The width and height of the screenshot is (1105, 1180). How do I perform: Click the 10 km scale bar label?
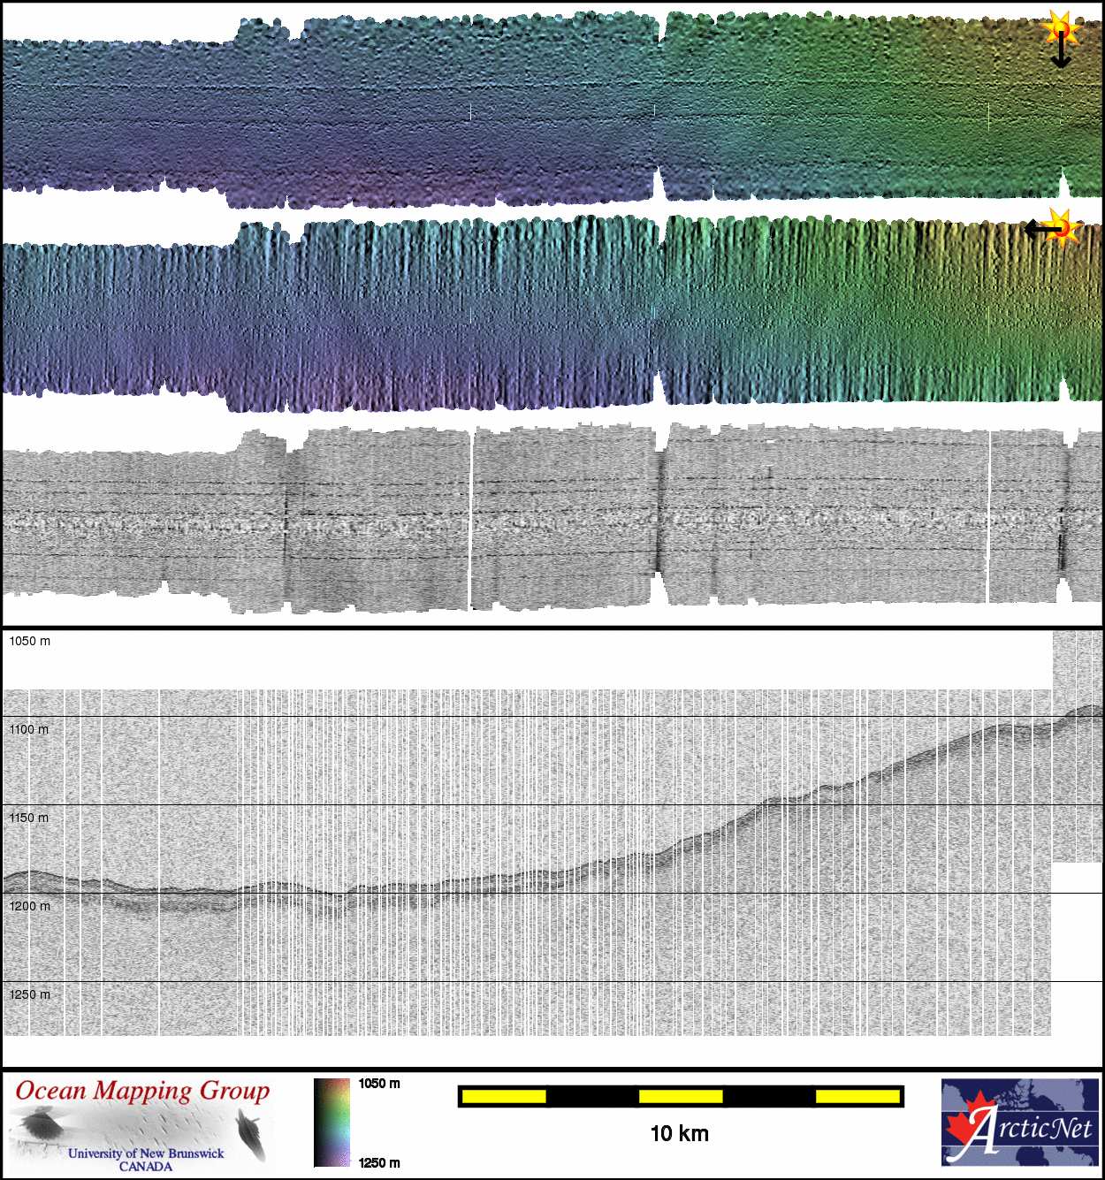click(679, 1134)
